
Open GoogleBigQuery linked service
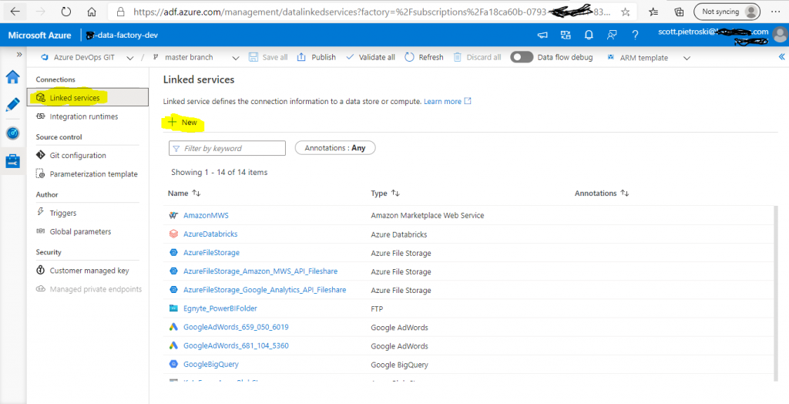point(211,364)
